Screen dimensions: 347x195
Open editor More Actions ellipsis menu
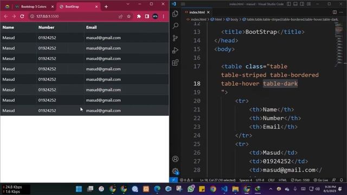(341, 12)
